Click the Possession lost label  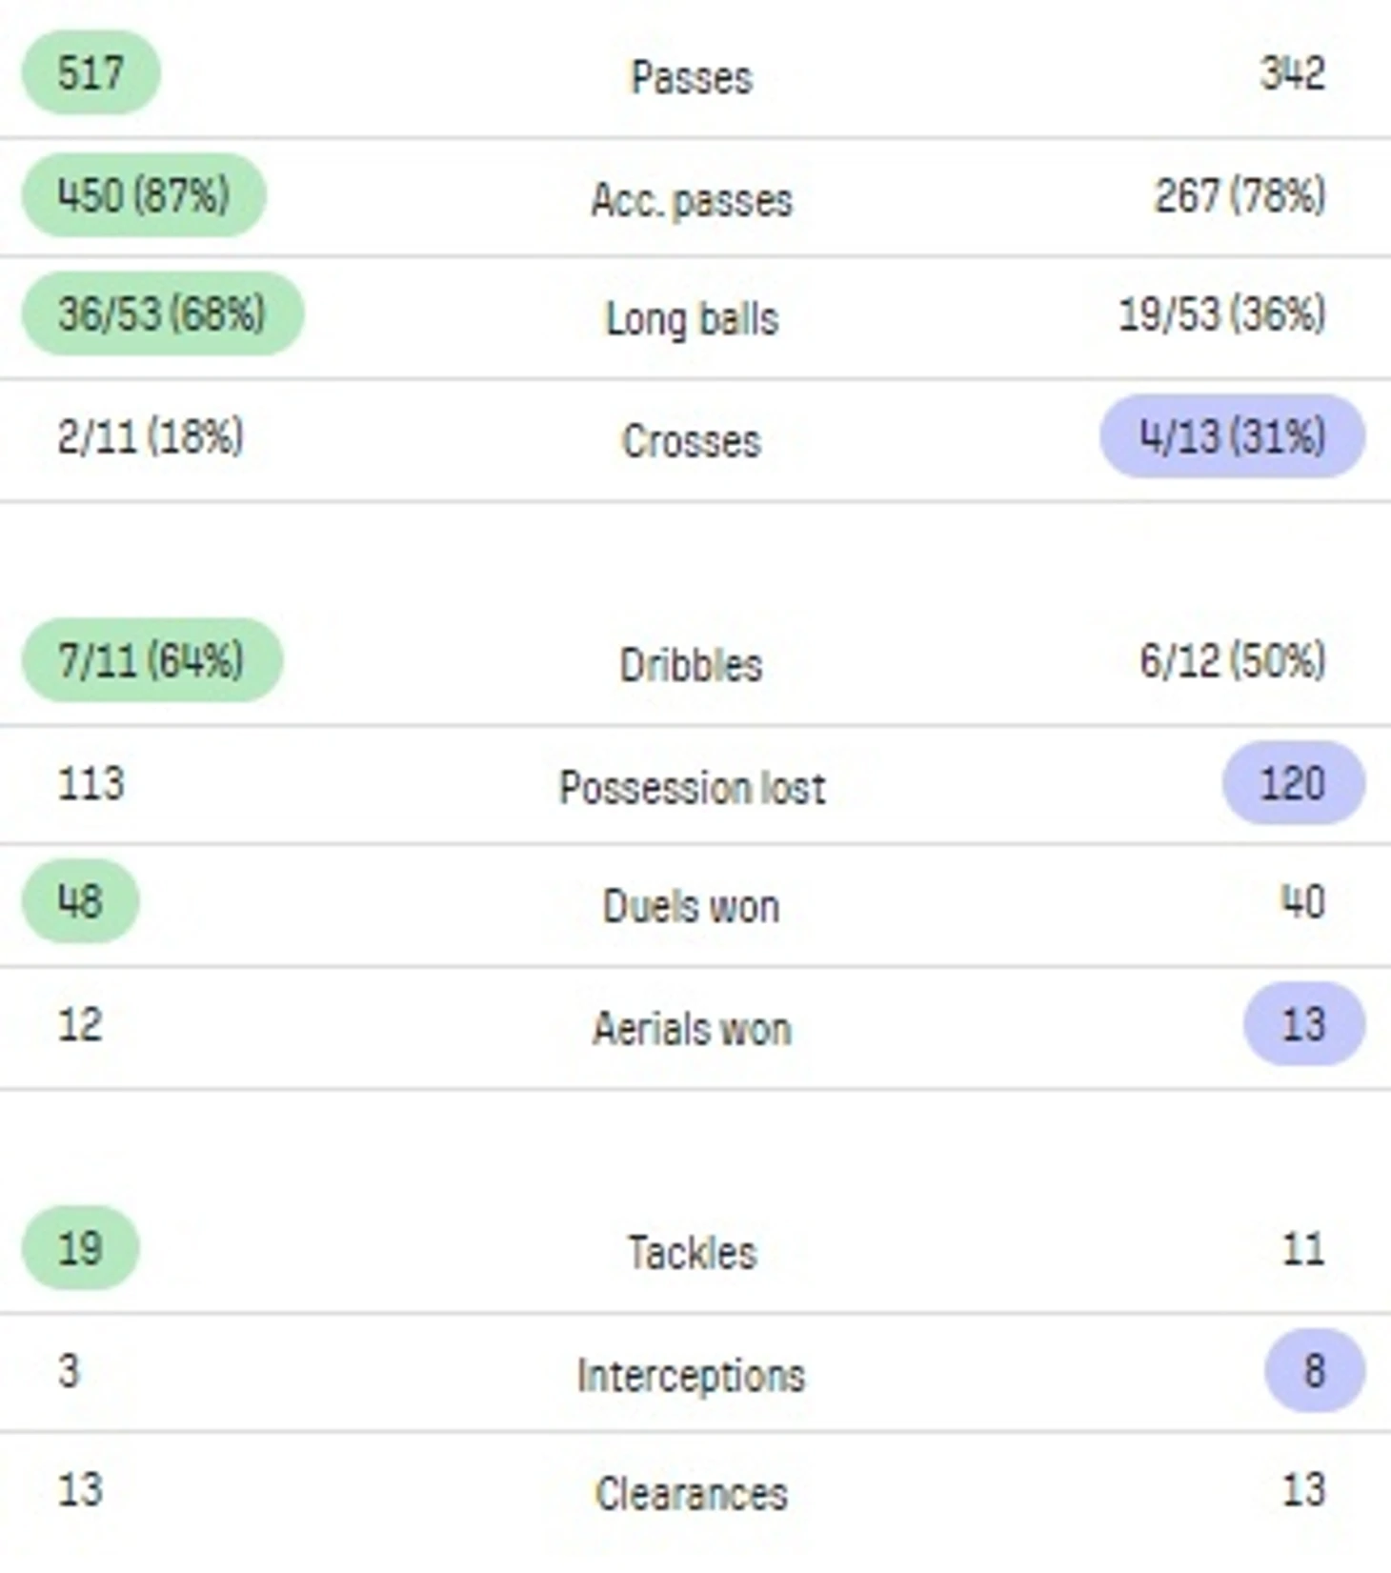coord(692,788)
